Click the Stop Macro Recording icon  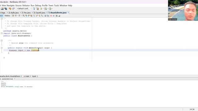tap(54, 16)
